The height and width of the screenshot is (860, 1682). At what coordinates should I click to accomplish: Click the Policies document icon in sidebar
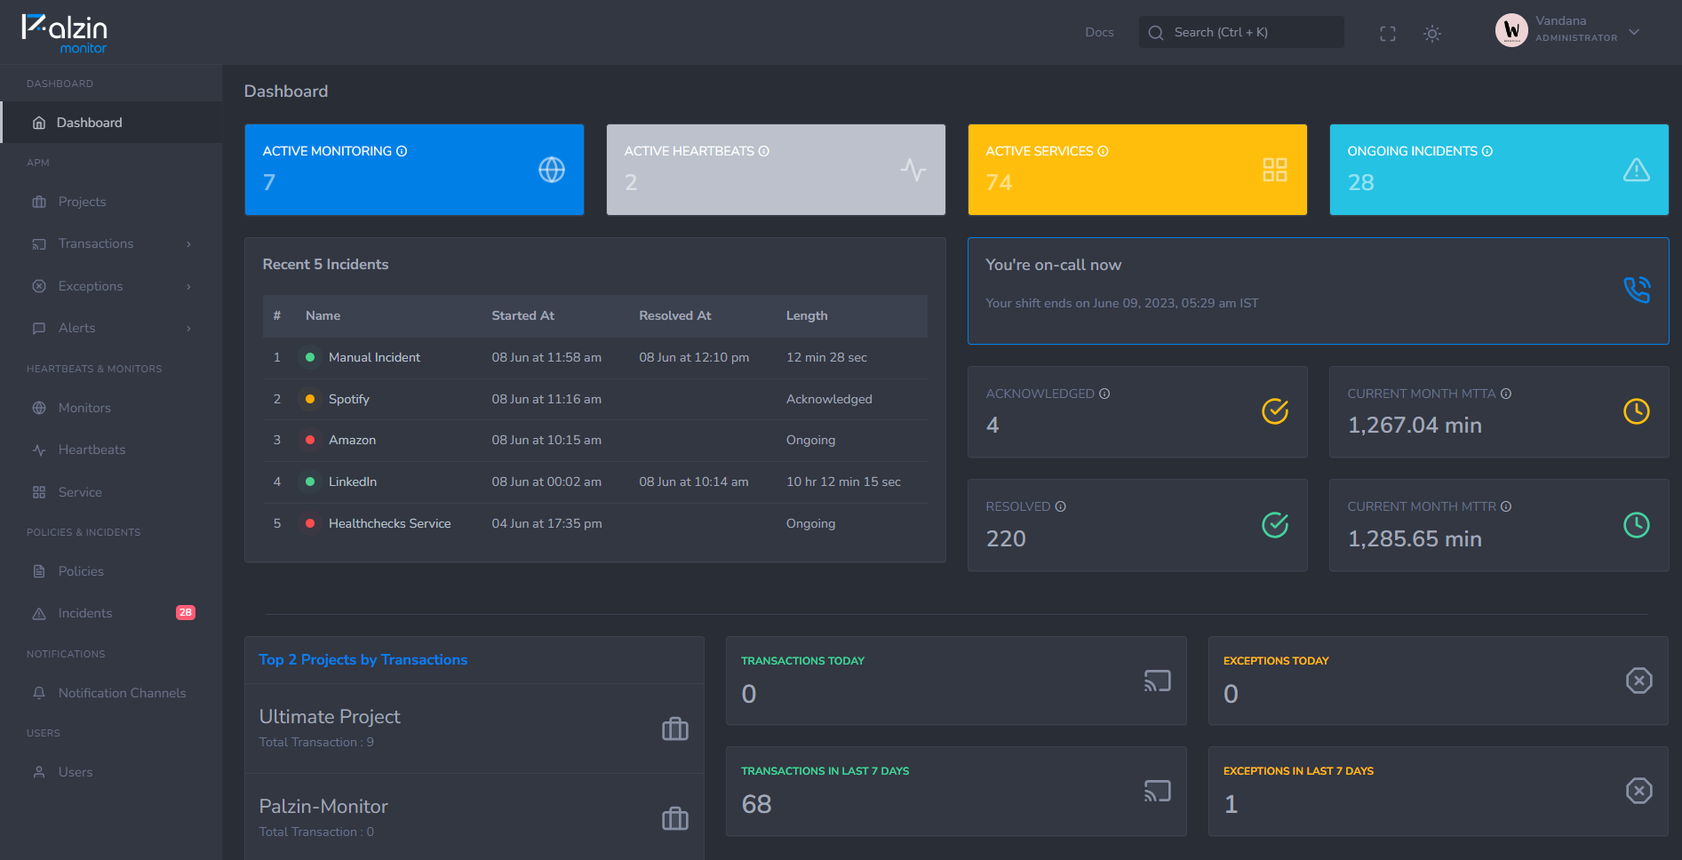pos(39,571)
